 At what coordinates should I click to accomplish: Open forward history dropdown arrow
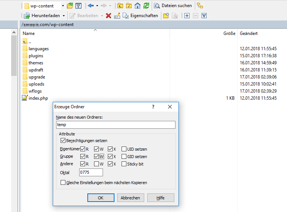110,6
